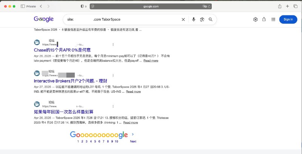
Task: Open result Interactive Brokers开户2个问题
Action: click(x=71, y=81)
